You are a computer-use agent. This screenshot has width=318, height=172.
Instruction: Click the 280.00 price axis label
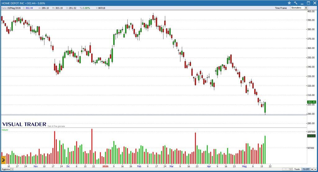point(311,123)
